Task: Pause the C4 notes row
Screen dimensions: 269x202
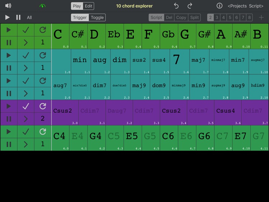Action: 9,144
